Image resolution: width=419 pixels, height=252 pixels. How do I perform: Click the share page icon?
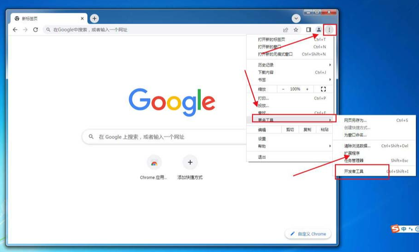(x=286, y=30)
